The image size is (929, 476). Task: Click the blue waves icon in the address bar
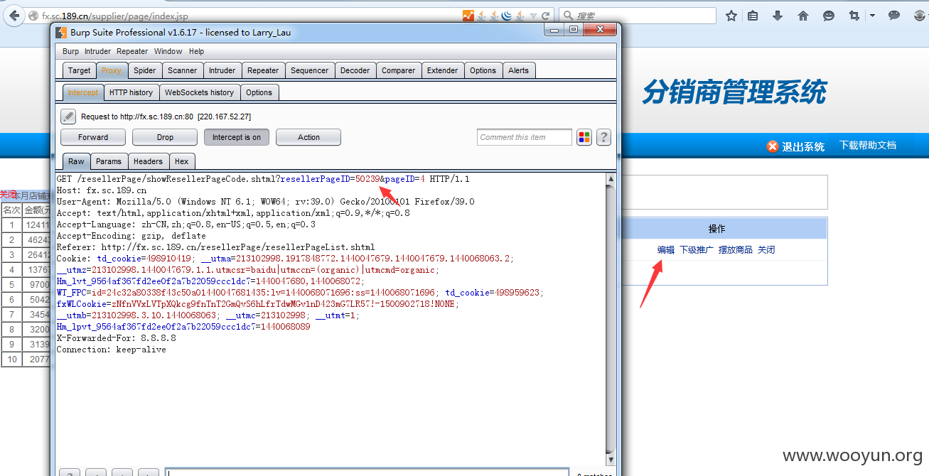click(508, 15)
